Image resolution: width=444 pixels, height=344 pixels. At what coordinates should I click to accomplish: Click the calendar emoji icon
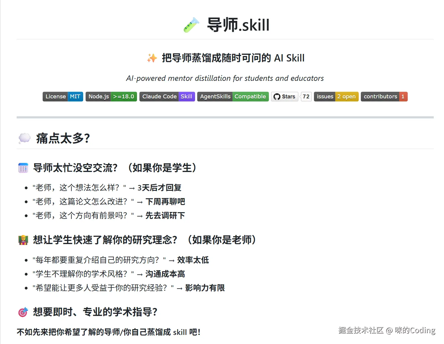[x=23, y=168]
